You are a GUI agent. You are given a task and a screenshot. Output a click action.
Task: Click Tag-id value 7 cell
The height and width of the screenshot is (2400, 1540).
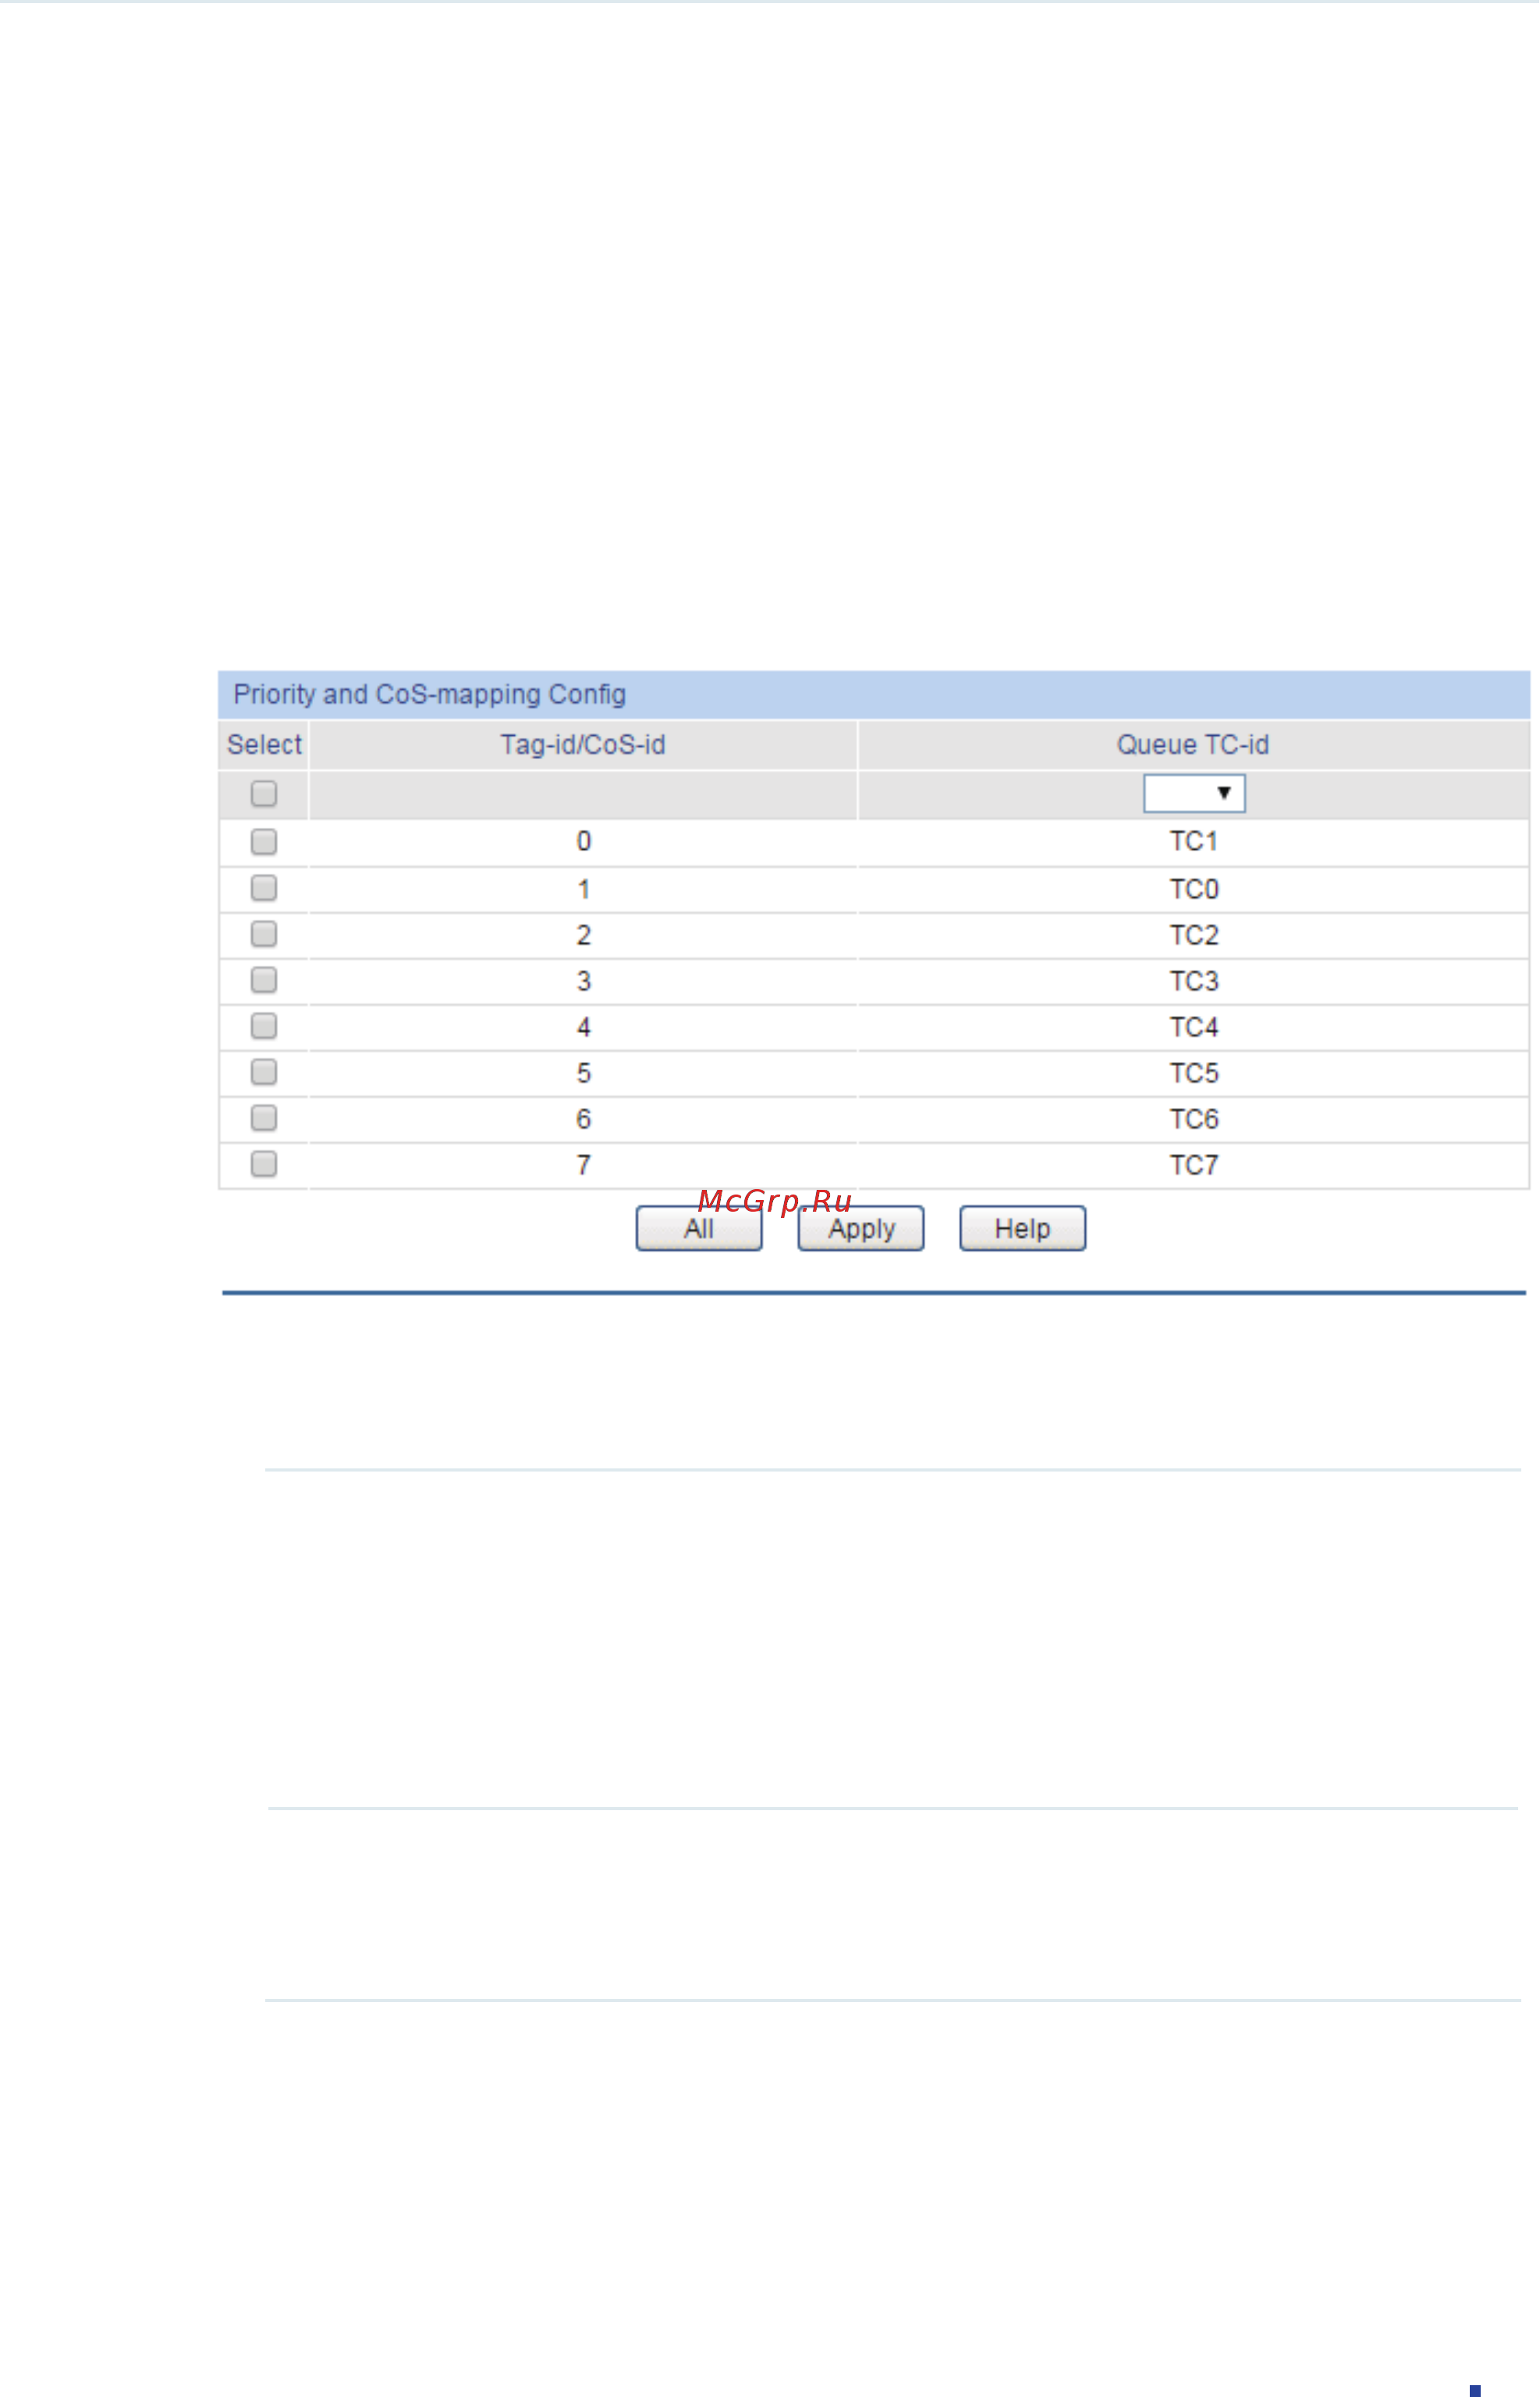coord(584,1165)
